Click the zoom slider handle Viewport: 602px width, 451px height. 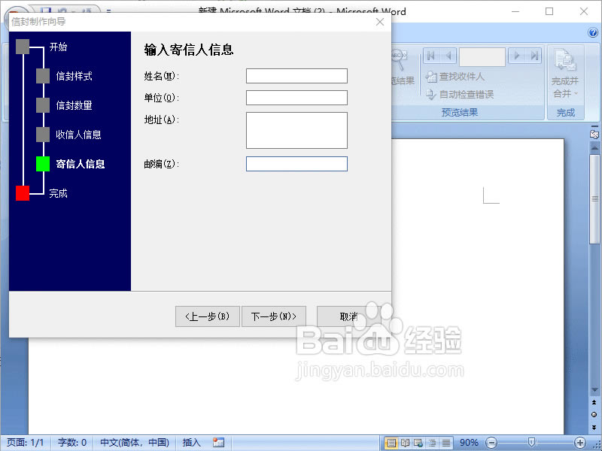[531, 443]
